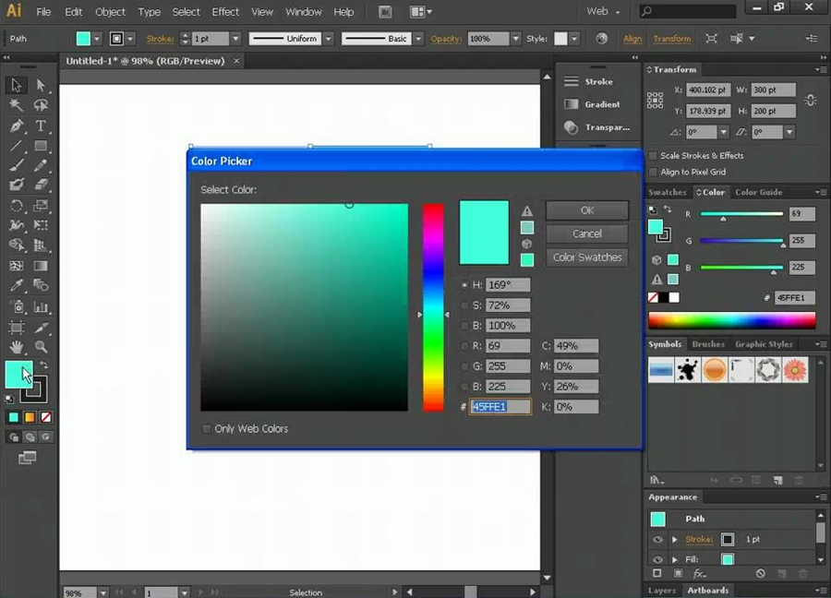Click OK in the Color Picker
The height and width of the screenshot is (598, 831).
[586, 210]
